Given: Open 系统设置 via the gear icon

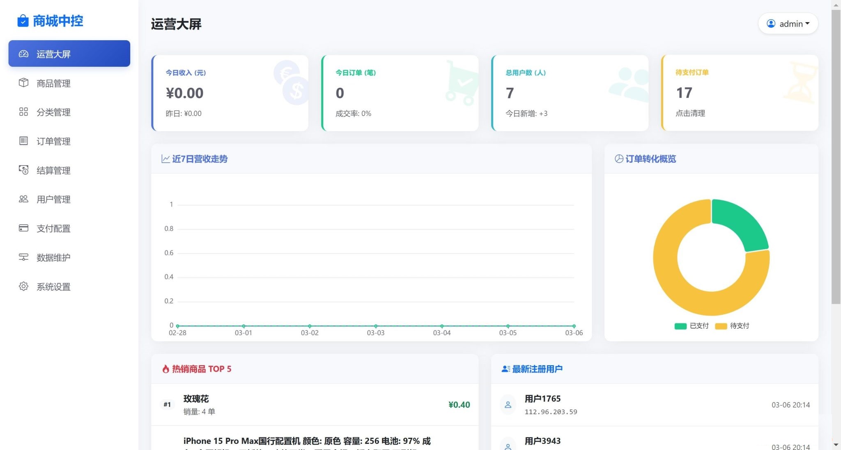Looking at the screenshot, I should tap(23, 286).
